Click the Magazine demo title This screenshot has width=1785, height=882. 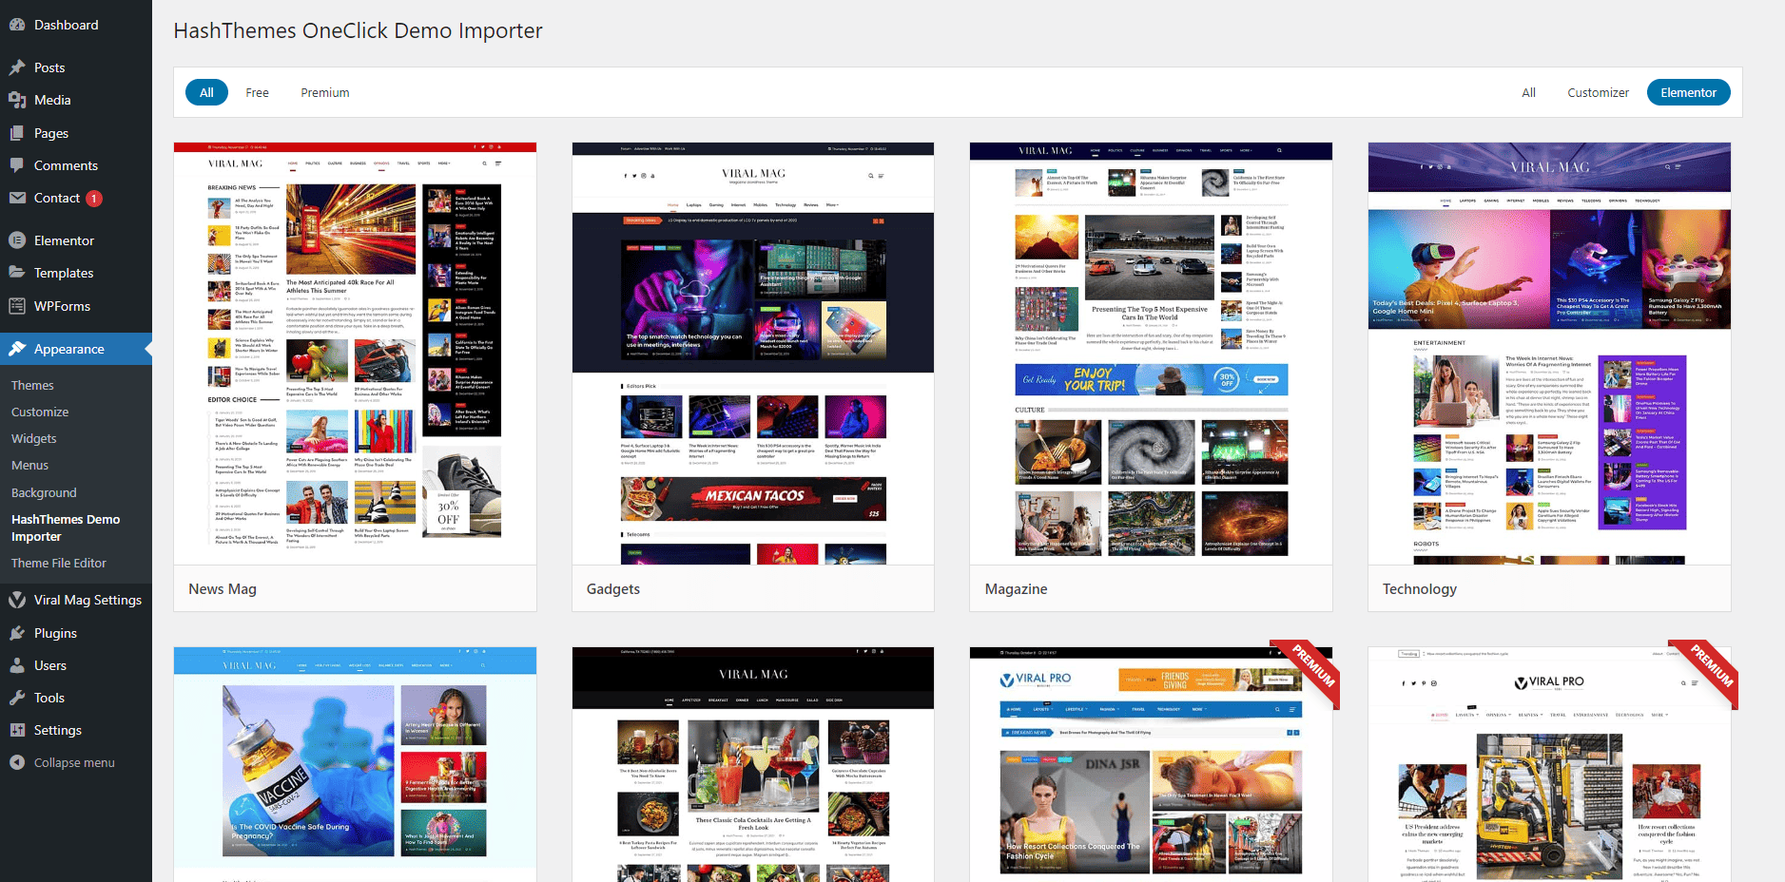click(x=1016, y=589)
